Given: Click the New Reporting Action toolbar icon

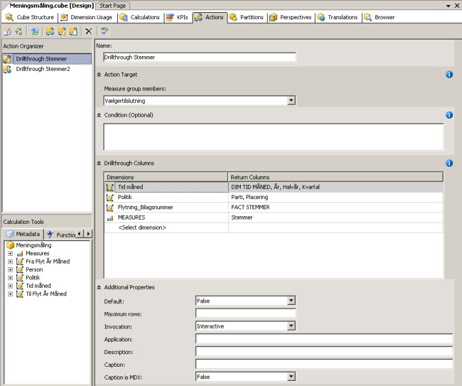Looking at the screenshot, I should (73, 31).
